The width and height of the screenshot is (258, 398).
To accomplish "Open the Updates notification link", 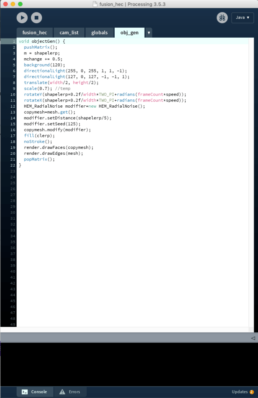I will (239, 392).
